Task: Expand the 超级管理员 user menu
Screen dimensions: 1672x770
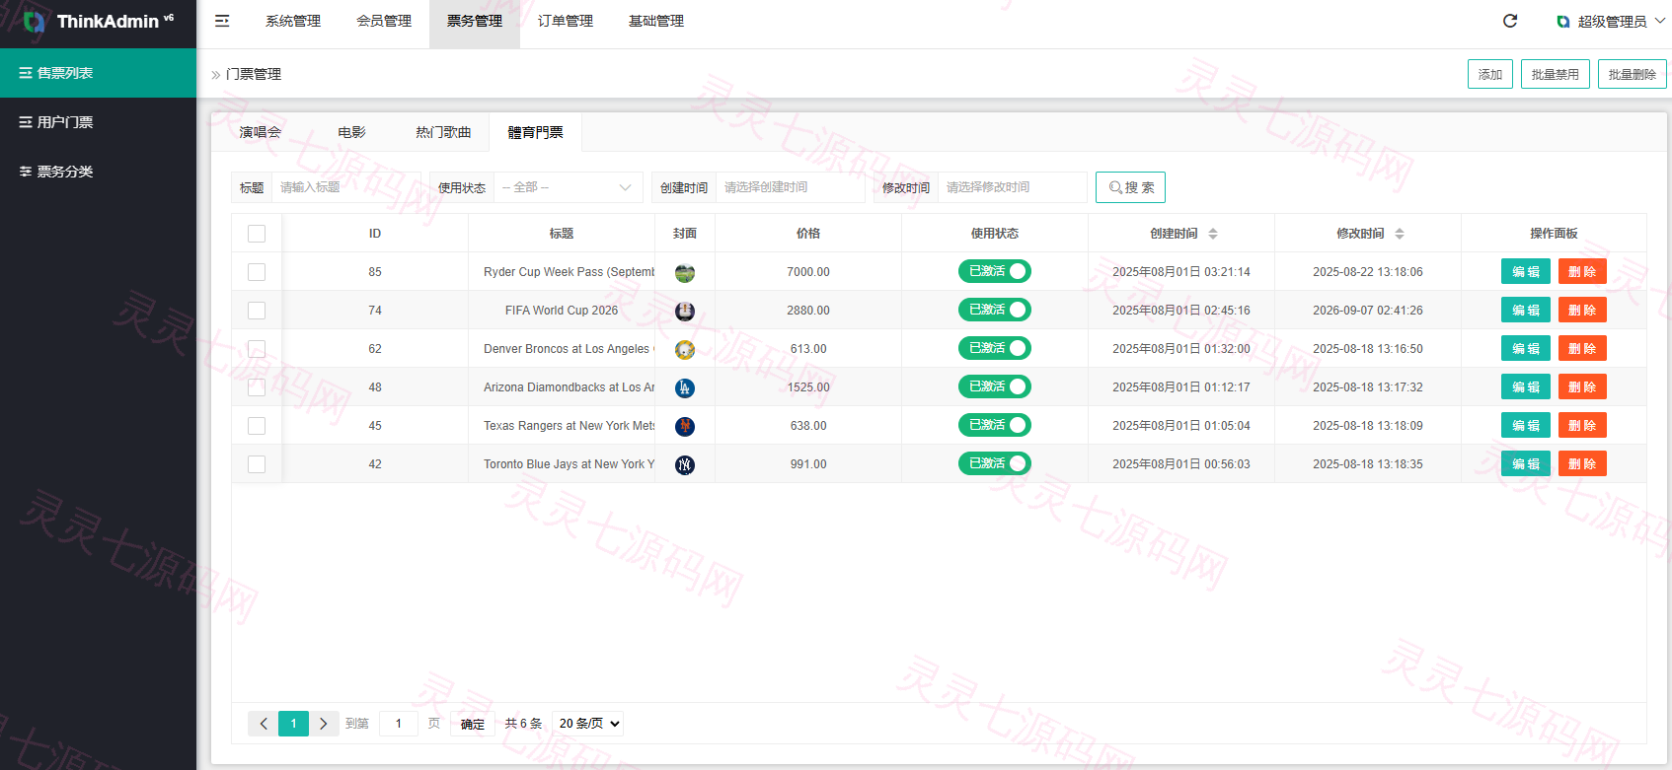Action: pos(1611,21)
